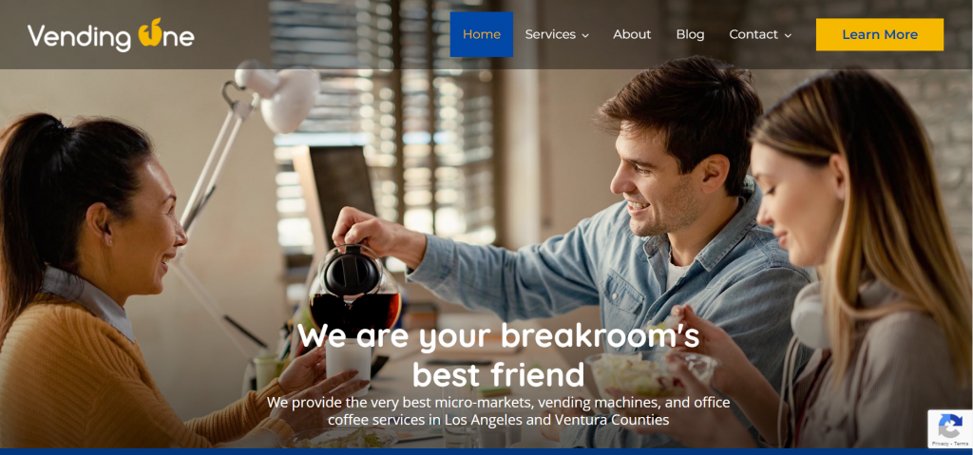Expand the Contact dropdown chevron
Screen dimensions: 973x455
click(788, 36)
